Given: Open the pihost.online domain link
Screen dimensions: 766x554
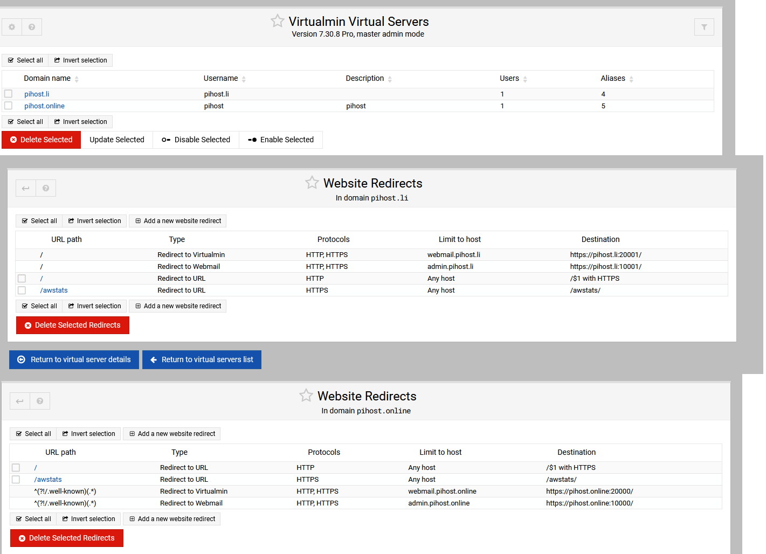Looking at the screenshot, I should [44, 106].
